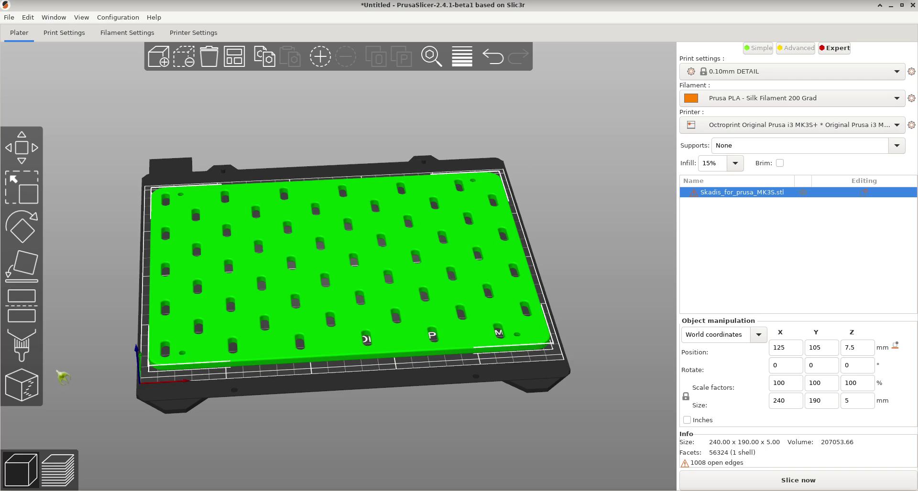Viewport: 918px width, 491px height.
Task: Open Variable layer height tool
Action: [x=462, y=56]
